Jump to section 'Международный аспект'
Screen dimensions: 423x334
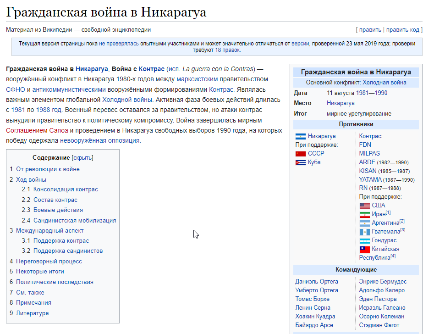50,231
